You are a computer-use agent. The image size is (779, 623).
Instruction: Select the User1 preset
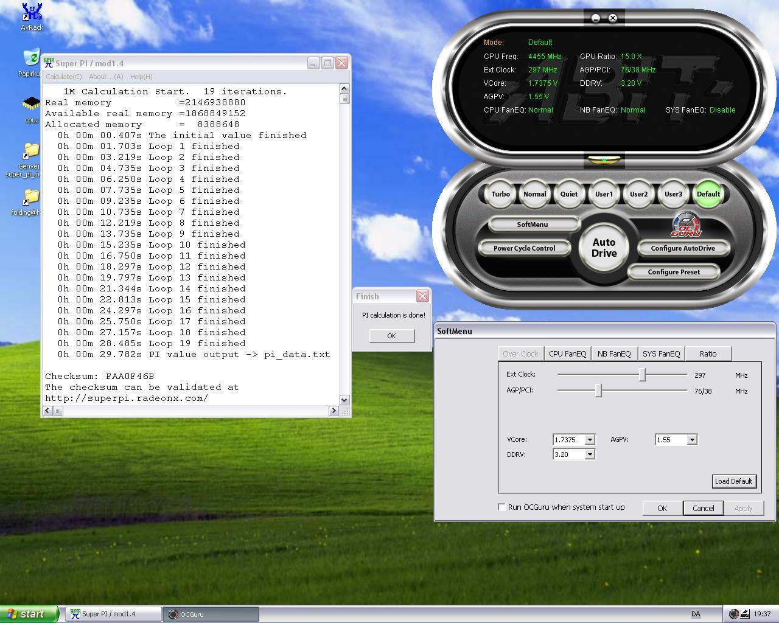tap(604, 194)
